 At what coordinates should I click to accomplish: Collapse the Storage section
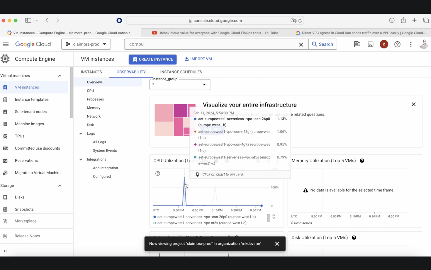tap(60, 186)
